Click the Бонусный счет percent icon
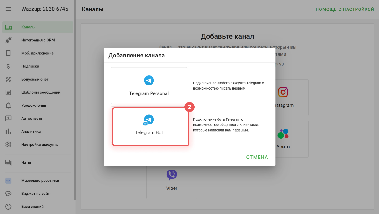The height and width of the screenshot is (214, 379). click(x=8, y=79)
